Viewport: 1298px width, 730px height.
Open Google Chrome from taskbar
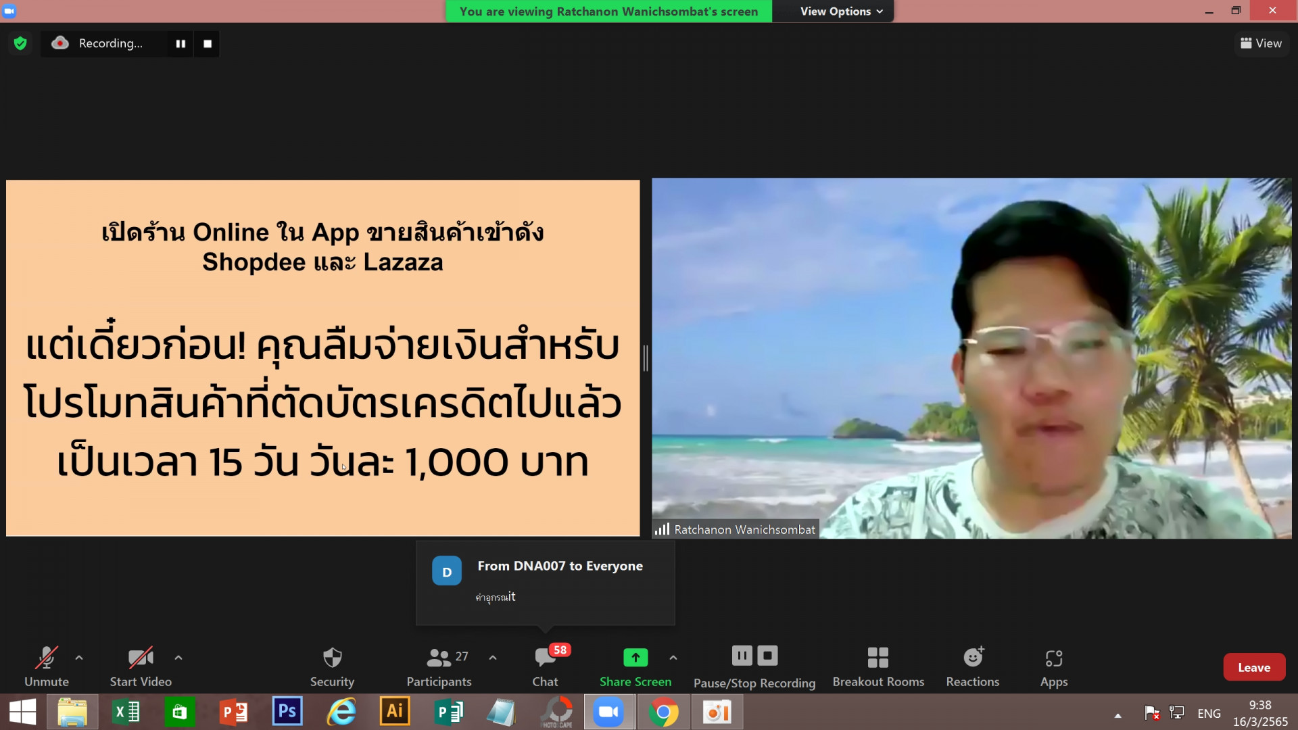pyautogui.click(x=663, y=712)
